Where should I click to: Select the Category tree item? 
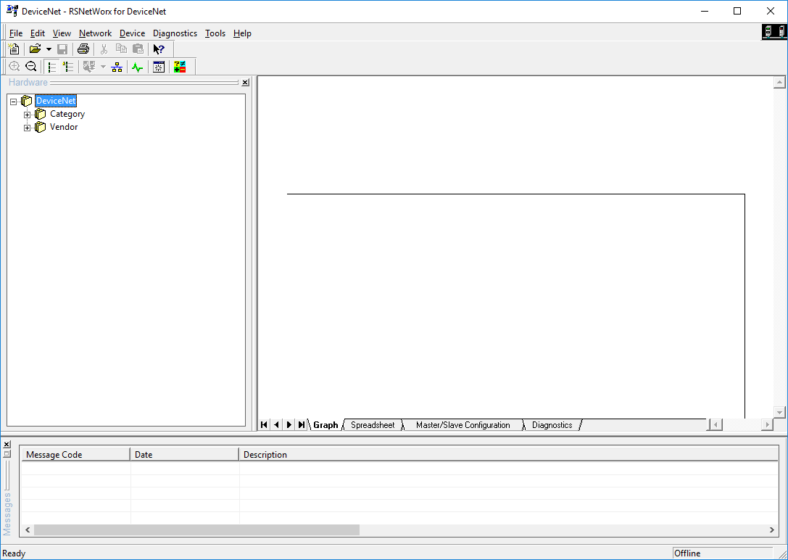tap(67, 114)
